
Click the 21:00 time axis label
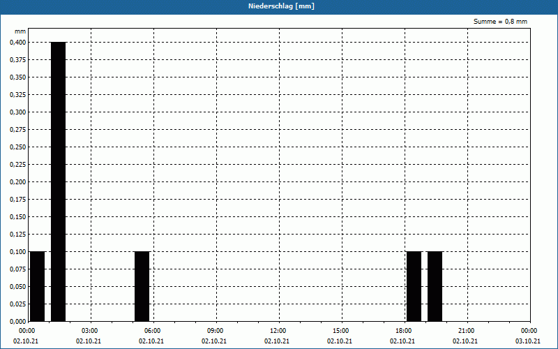point(466,331)
